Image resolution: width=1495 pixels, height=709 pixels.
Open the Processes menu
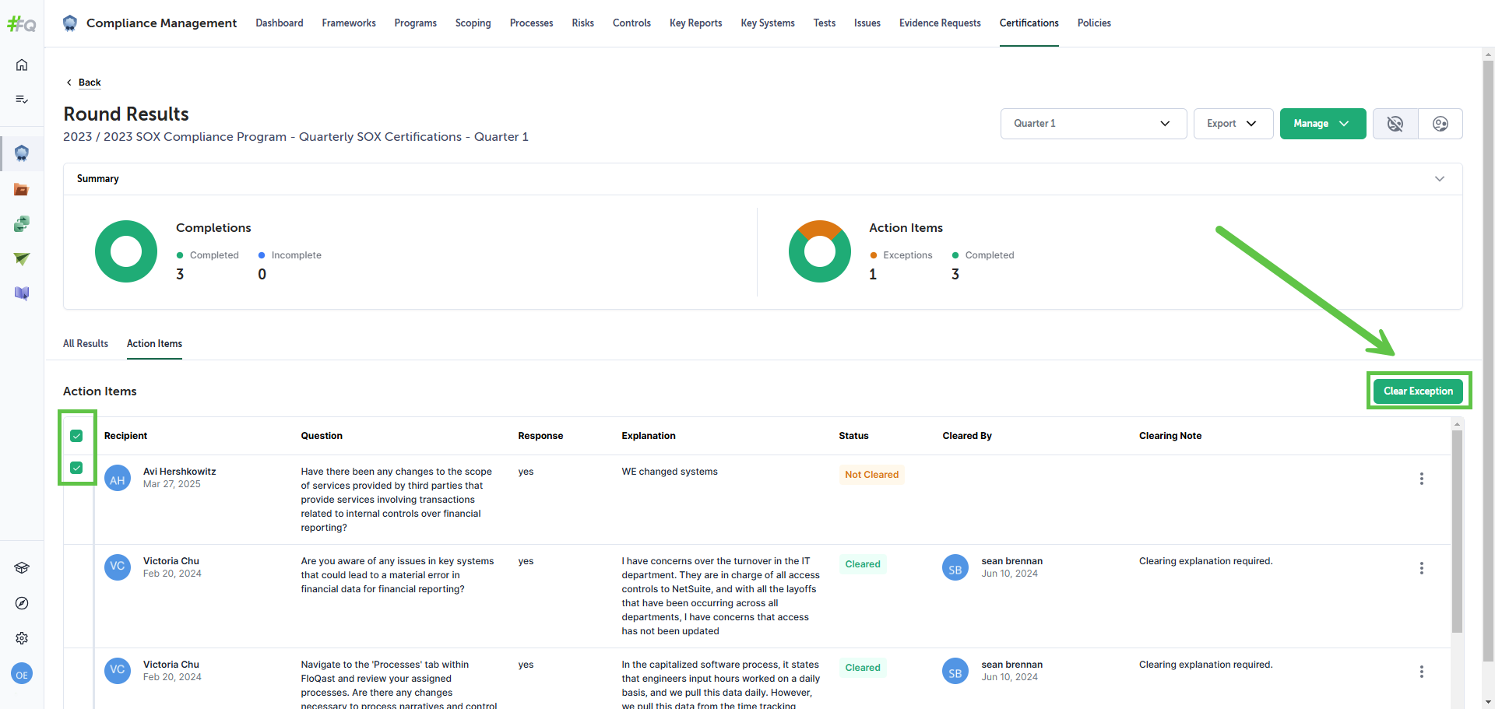pos(531,23)
